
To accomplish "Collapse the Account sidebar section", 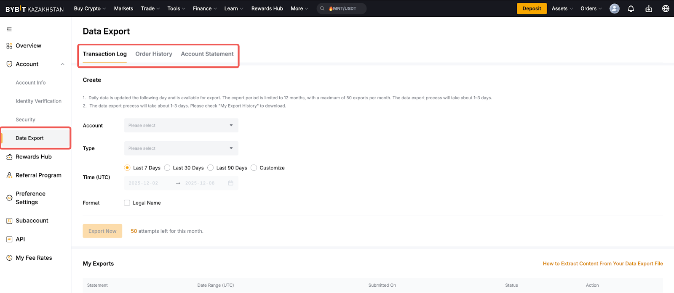I will [x=63, y=64].
